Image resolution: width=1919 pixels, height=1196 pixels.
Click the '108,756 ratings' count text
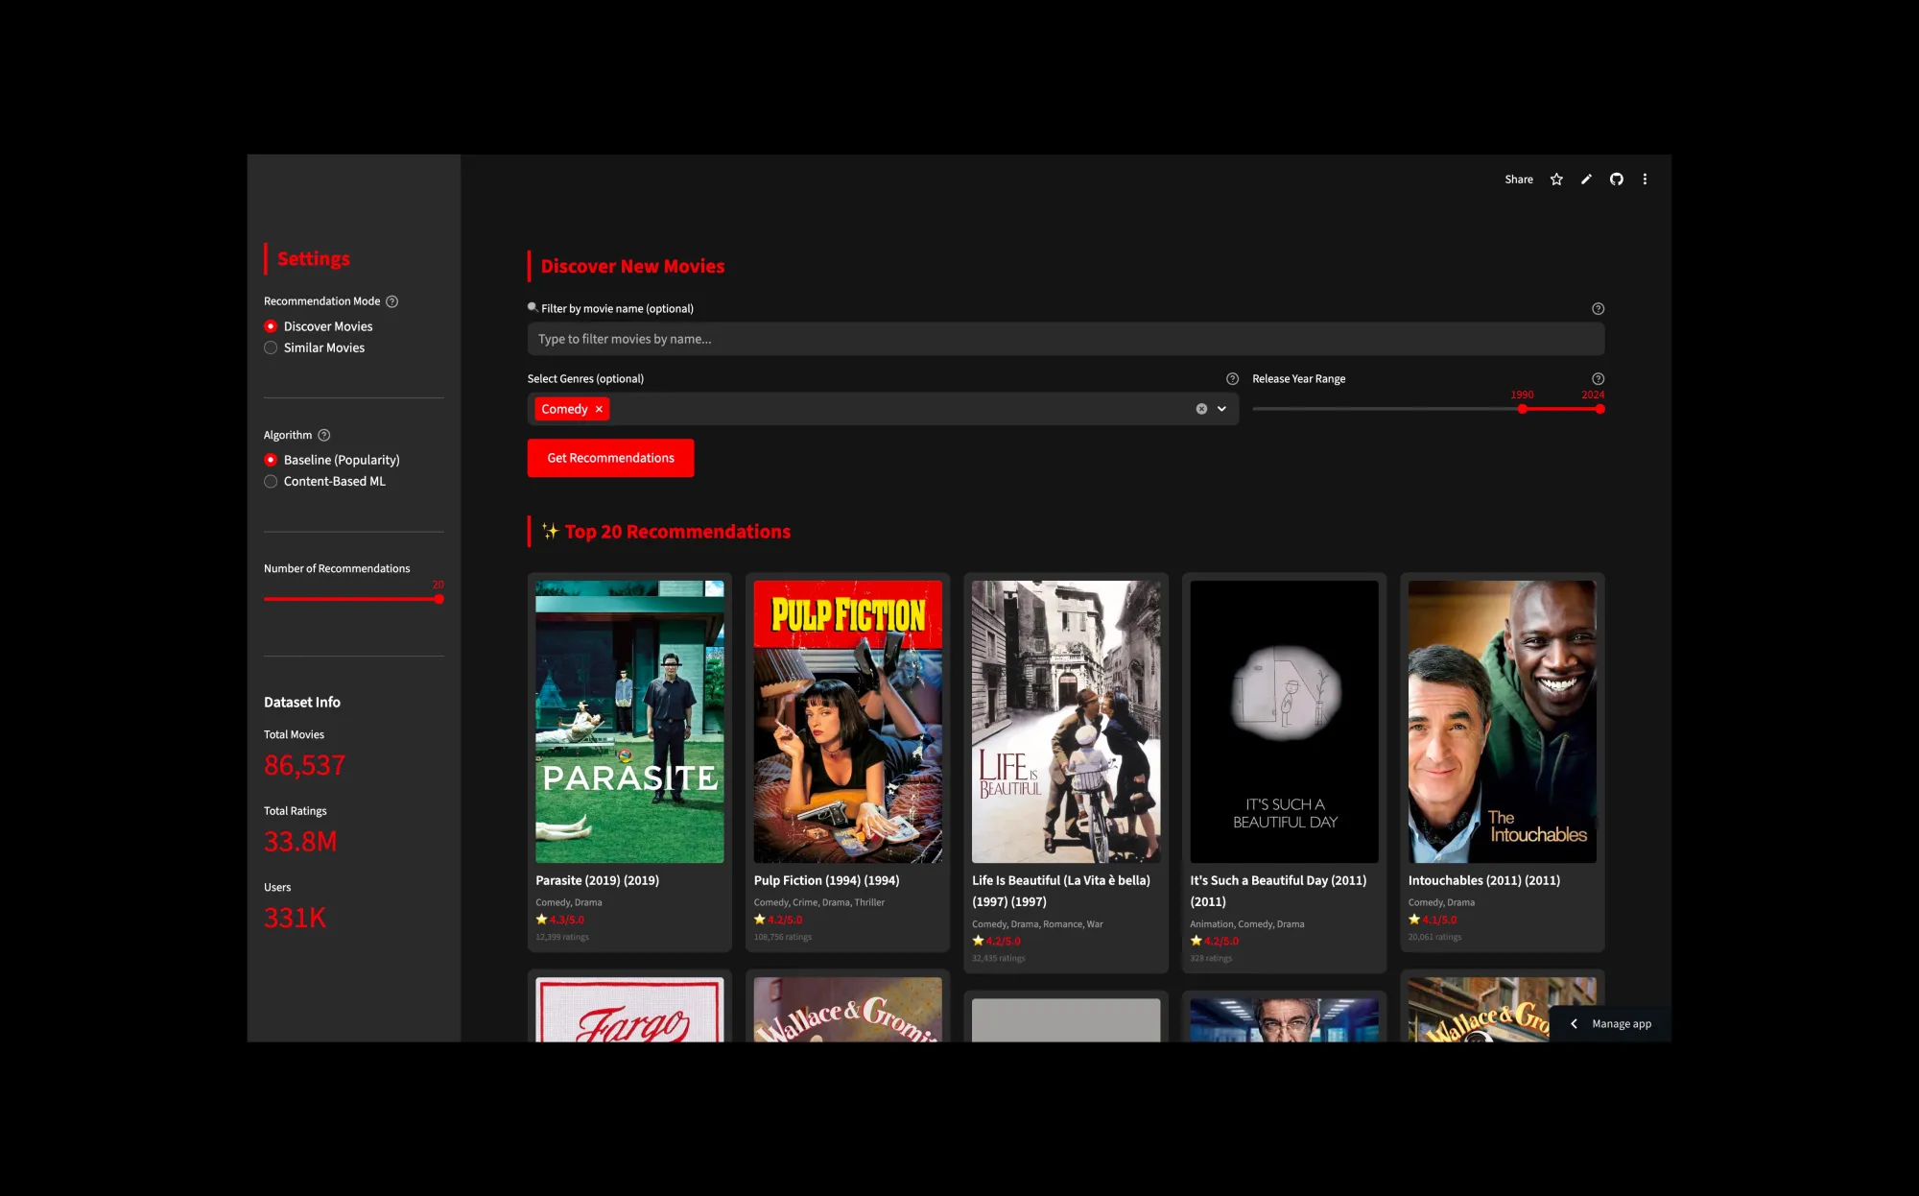[783, 937]
